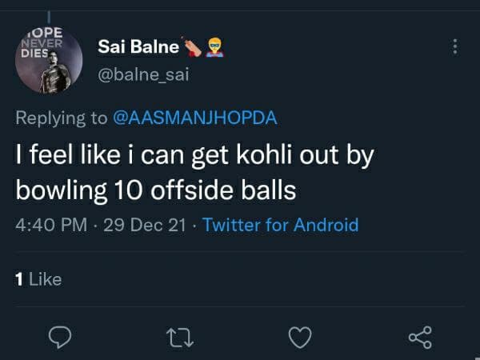Visit the @balne_sai handle link
The height and width of the screenshot is (360, 480).
(143, 75)
